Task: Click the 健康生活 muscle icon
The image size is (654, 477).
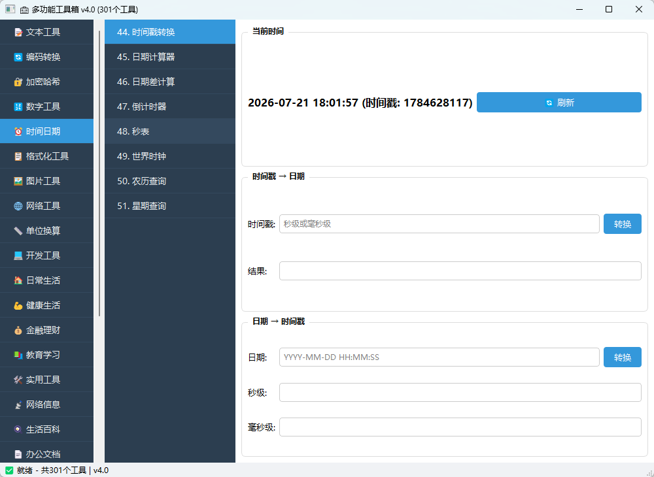Action: pyautogui.click(x=18, y=305)
